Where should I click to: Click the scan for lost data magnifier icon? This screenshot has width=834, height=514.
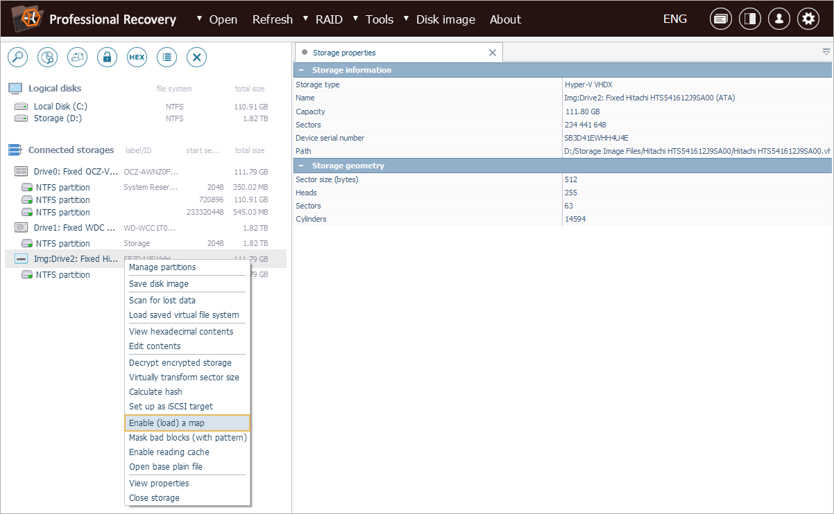(x=17, y=57)
